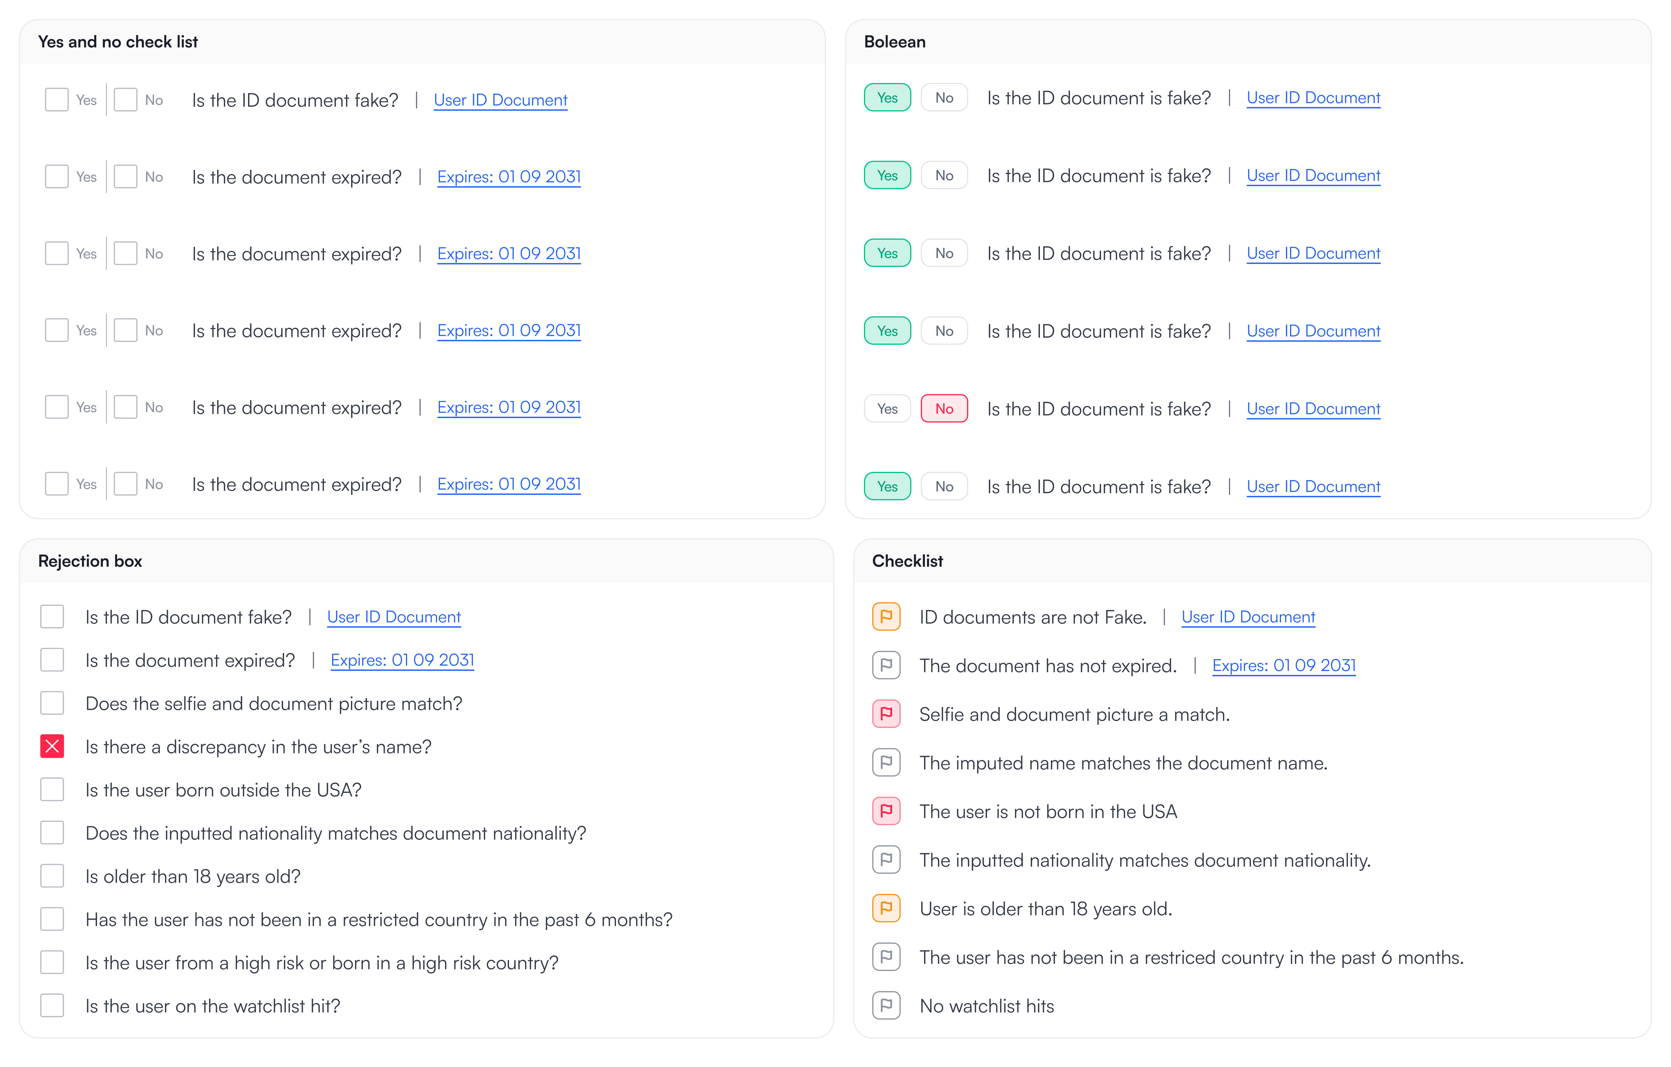Check 'Is the user born outside the USA?' box
1671x1067 pixels.
point(52,789)
